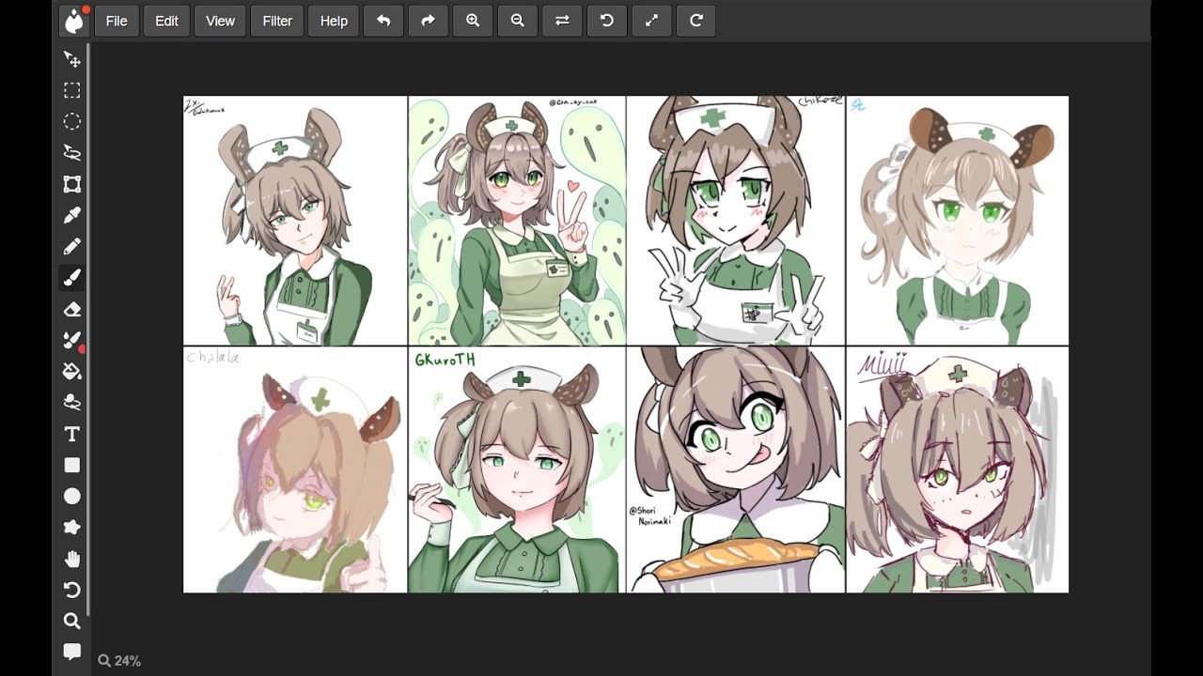Select the Eraser tool
The width and height of the screenshot is (1203, 676).
(71, 309)
